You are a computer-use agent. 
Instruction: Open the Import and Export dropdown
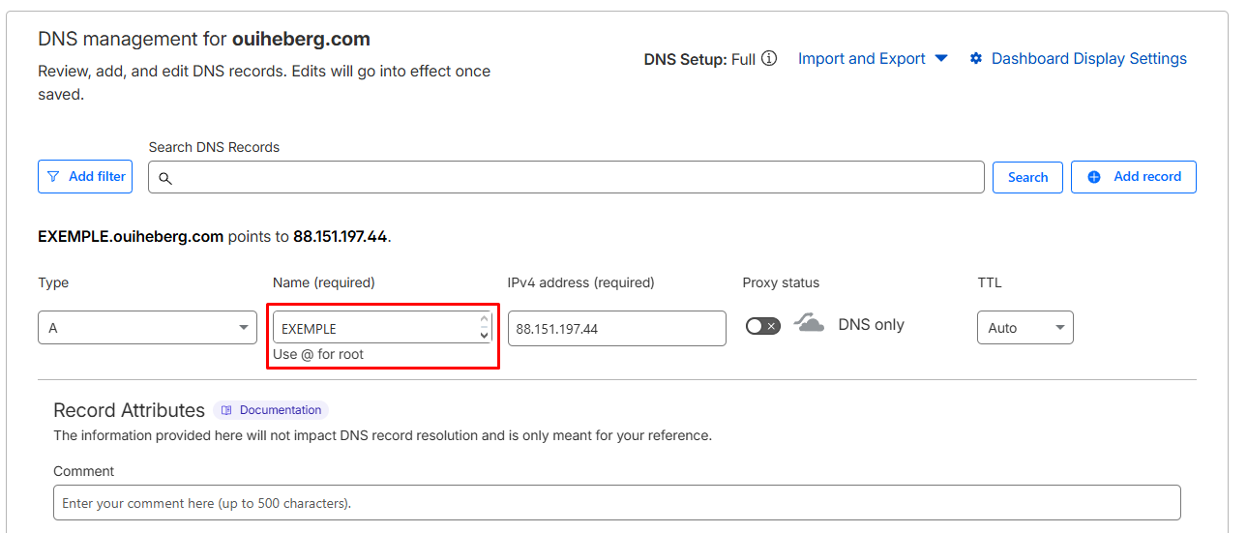[872, 59]
